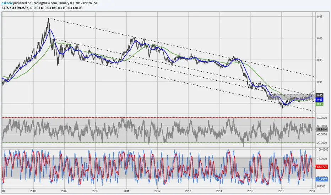Click the 0.07 level on the price axis

tap(320, 17)
